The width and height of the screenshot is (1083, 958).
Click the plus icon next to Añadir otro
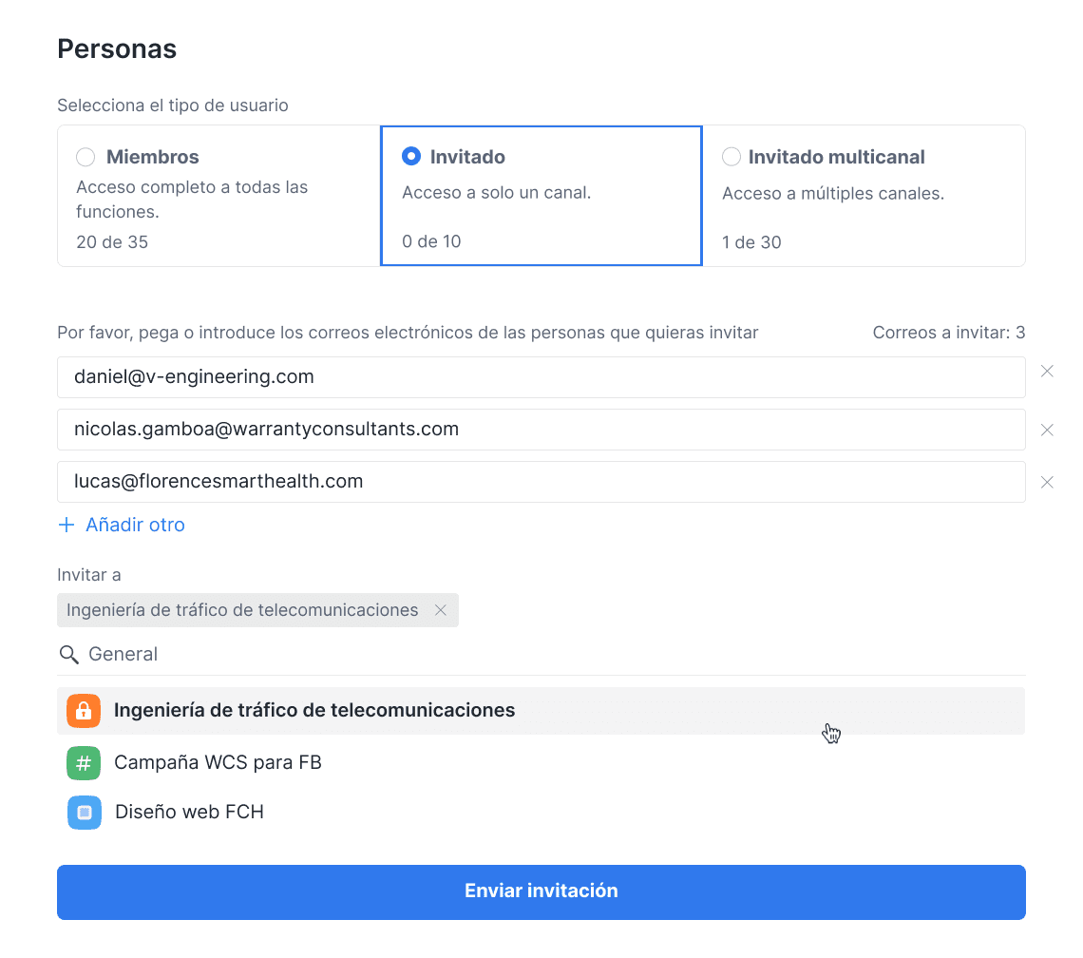point(66,524)
